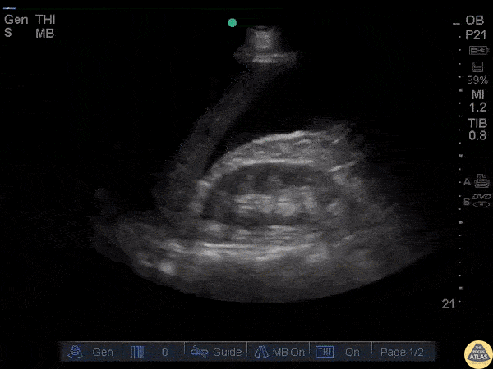Click the TIB 0.8 readout
Screen dimensions: 493x369
point(477,130)
